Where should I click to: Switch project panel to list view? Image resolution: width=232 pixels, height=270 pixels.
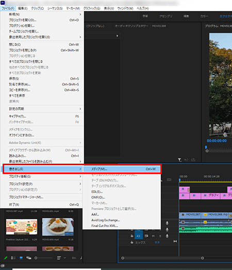(13, 258)
